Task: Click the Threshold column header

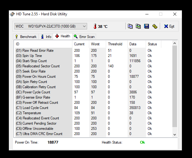Action: tap(117, 44)
